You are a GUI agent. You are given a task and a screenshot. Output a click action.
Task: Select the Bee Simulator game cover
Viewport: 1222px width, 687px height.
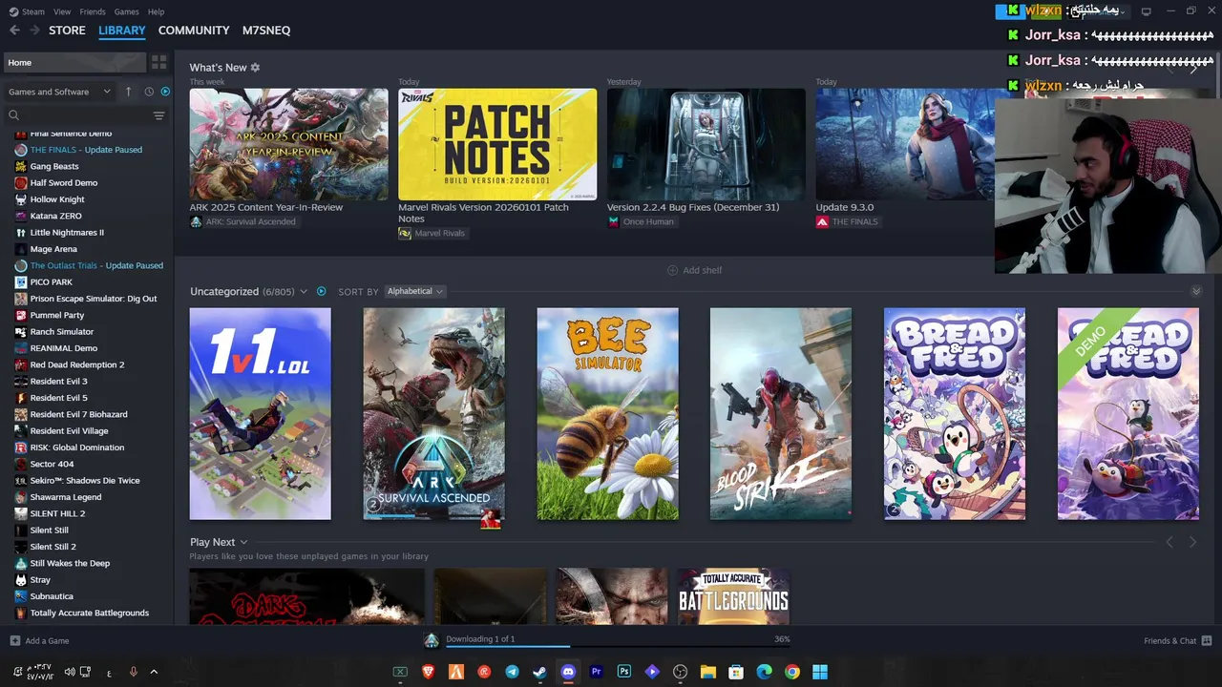(x=607, y=413)
